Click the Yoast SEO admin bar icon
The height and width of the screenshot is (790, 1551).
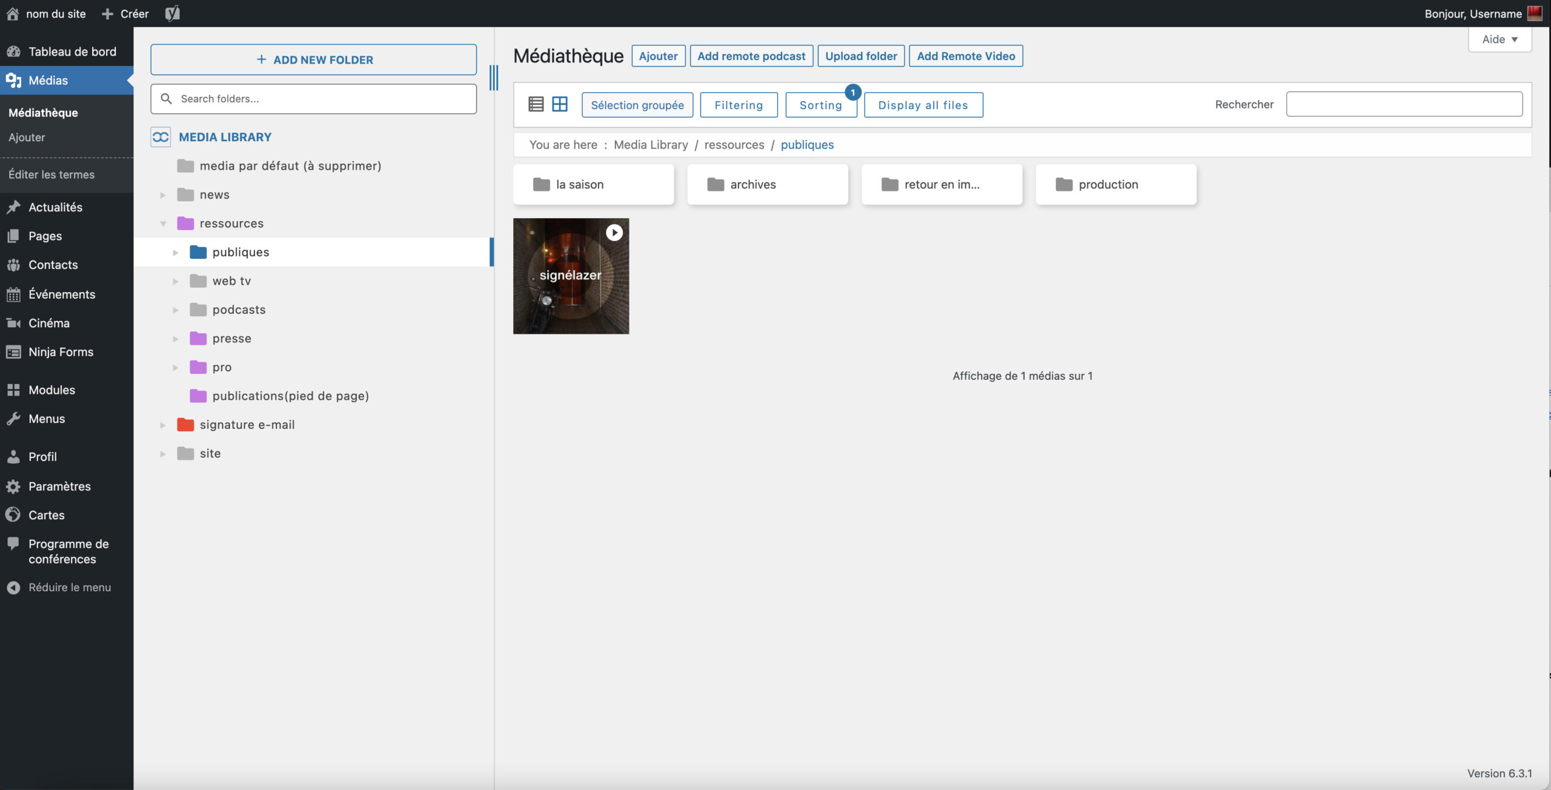173,13
